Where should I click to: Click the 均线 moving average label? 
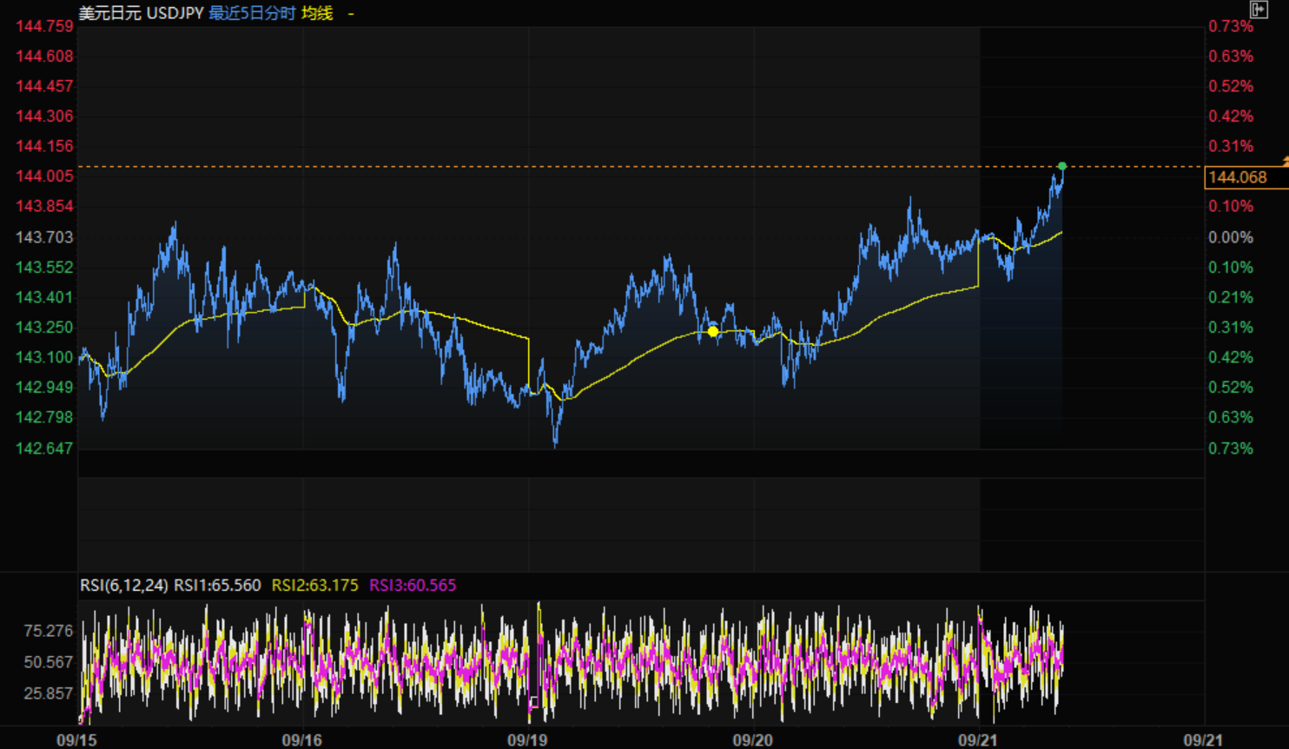(x=317, y=13)
